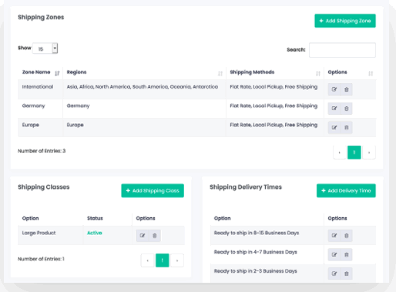Go to previous page of shipping classes

[x=147, y=260]
